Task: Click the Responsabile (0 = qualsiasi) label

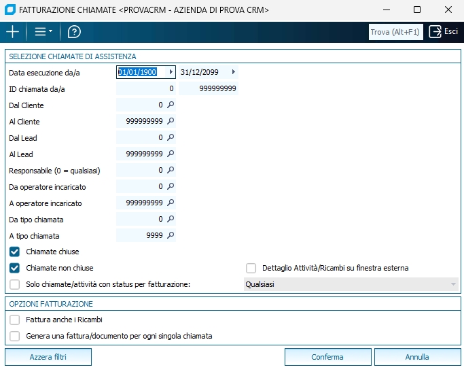Action: pos(54,171)
